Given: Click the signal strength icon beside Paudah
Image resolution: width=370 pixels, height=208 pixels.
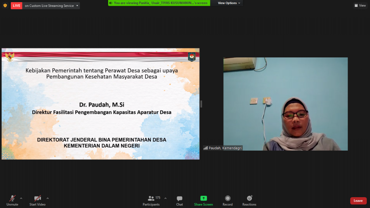Looking at the screenshot, I should point(206,148).
